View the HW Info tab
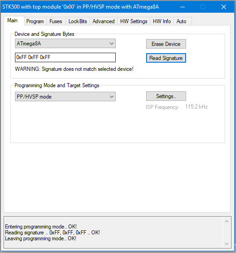This screenshot has width=236, height=253. (162, 21)
